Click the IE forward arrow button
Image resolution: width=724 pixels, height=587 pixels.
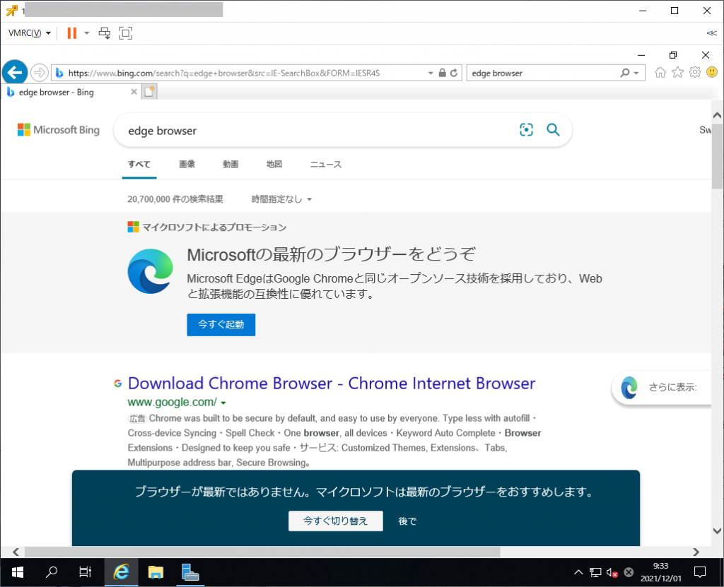point(40,73)
